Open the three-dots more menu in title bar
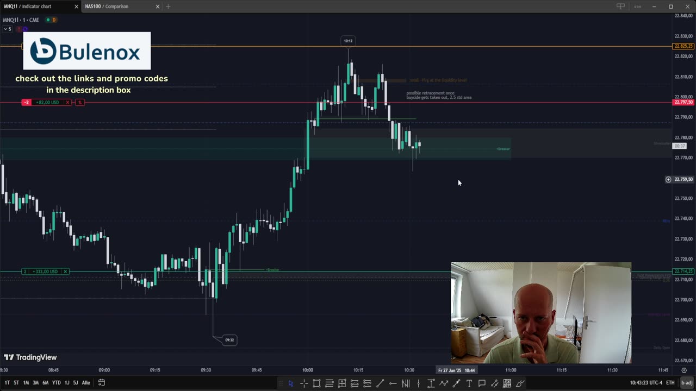The image size is (696, 391). tap(638, 7)
